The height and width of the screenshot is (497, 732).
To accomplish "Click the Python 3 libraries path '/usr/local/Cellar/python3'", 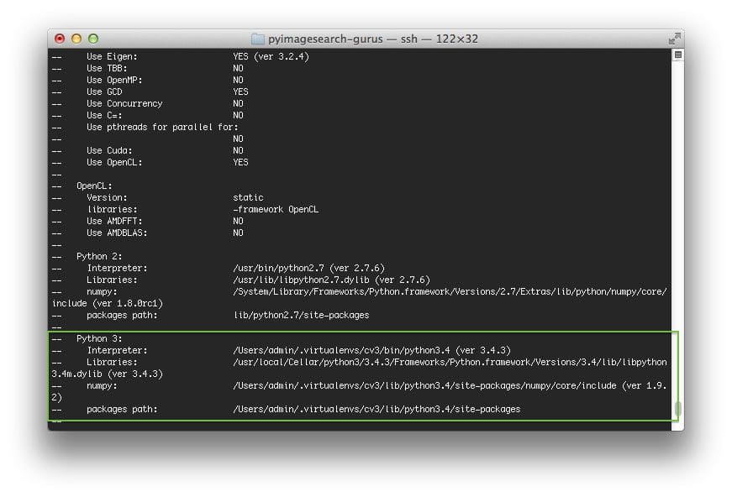I will click(x=450, y=362).
